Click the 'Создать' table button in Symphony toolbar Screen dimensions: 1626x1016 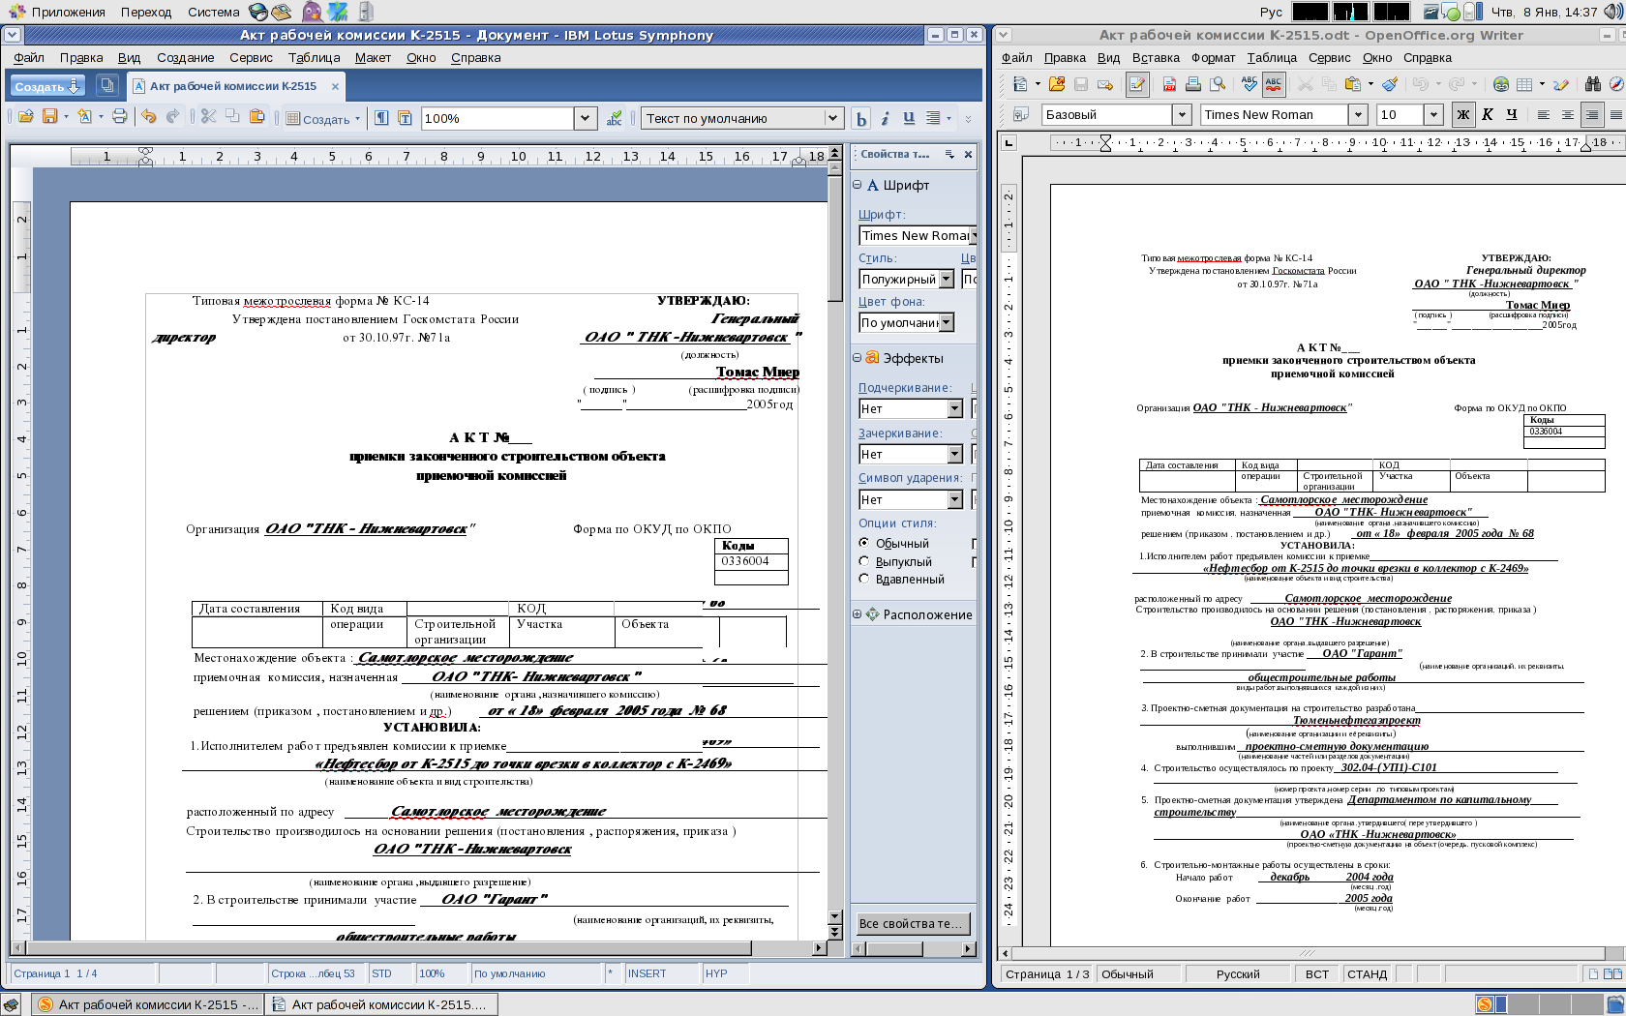(323, 118)
